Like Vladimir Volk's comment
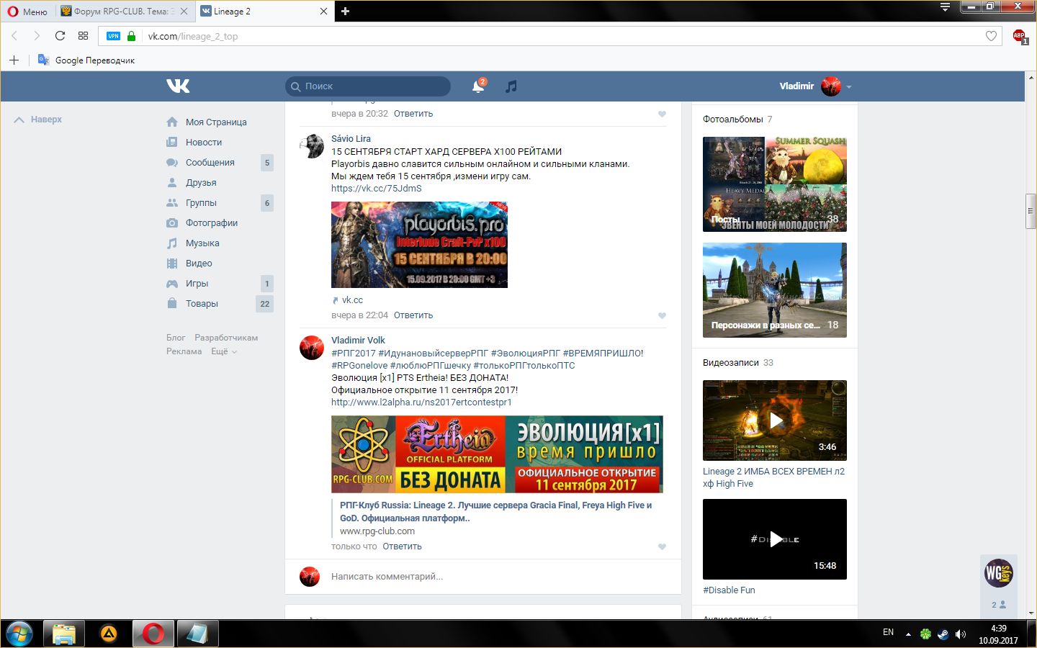 (x=662, y=546)
